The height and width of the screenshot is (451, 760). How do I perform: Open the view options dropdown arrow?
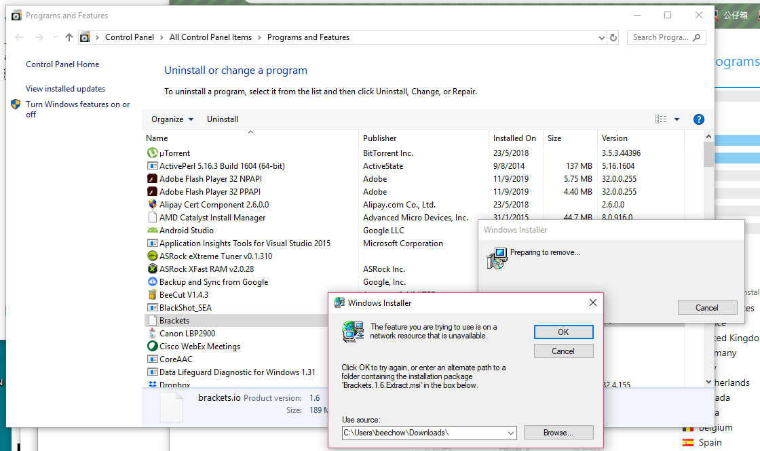pos(677,119)
